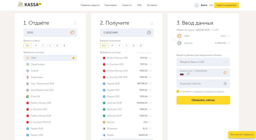Screen dimensions: 256x140
Task: Click the Bitcoin icon in receive list
Action: [x=104, y=122]
